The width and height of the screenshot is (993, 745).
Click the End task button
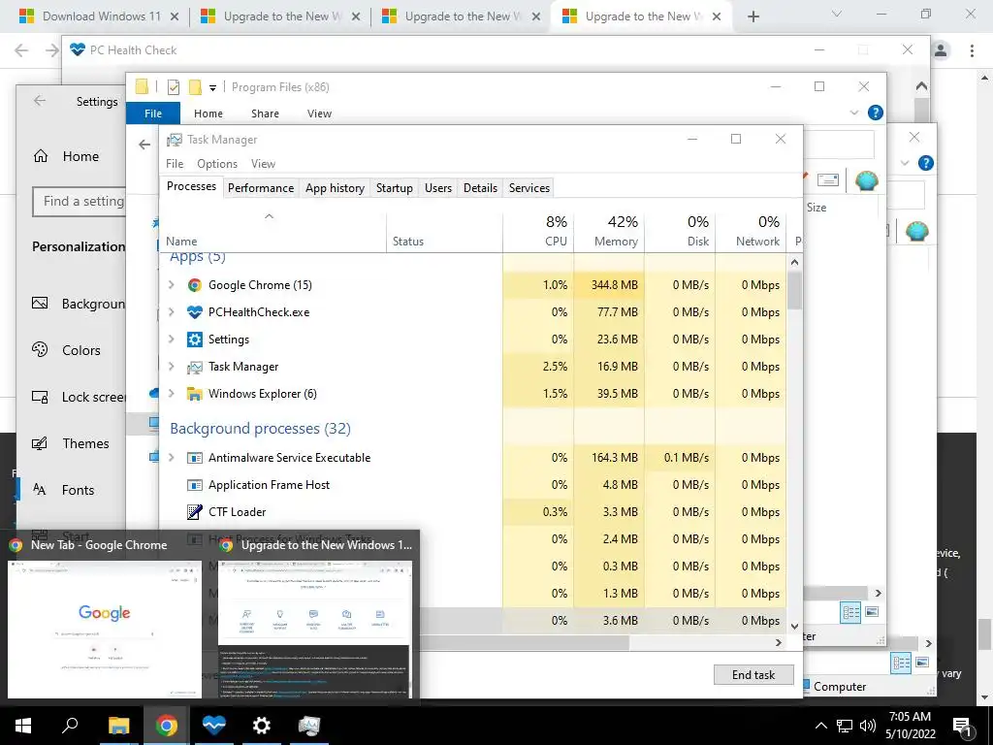(x=753, y=675)
